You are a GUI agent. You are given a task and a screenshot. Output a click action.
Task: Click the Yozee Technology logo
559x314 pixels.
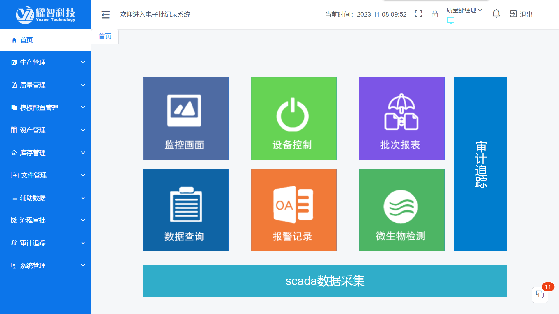(45, 14)
